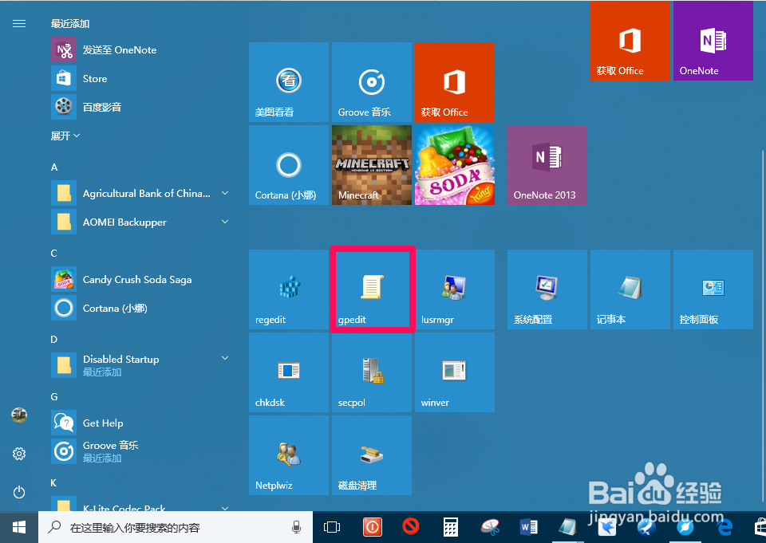Click the 最近添加 heading
Screen dimensions: 766x543
(x=70, y=23)
